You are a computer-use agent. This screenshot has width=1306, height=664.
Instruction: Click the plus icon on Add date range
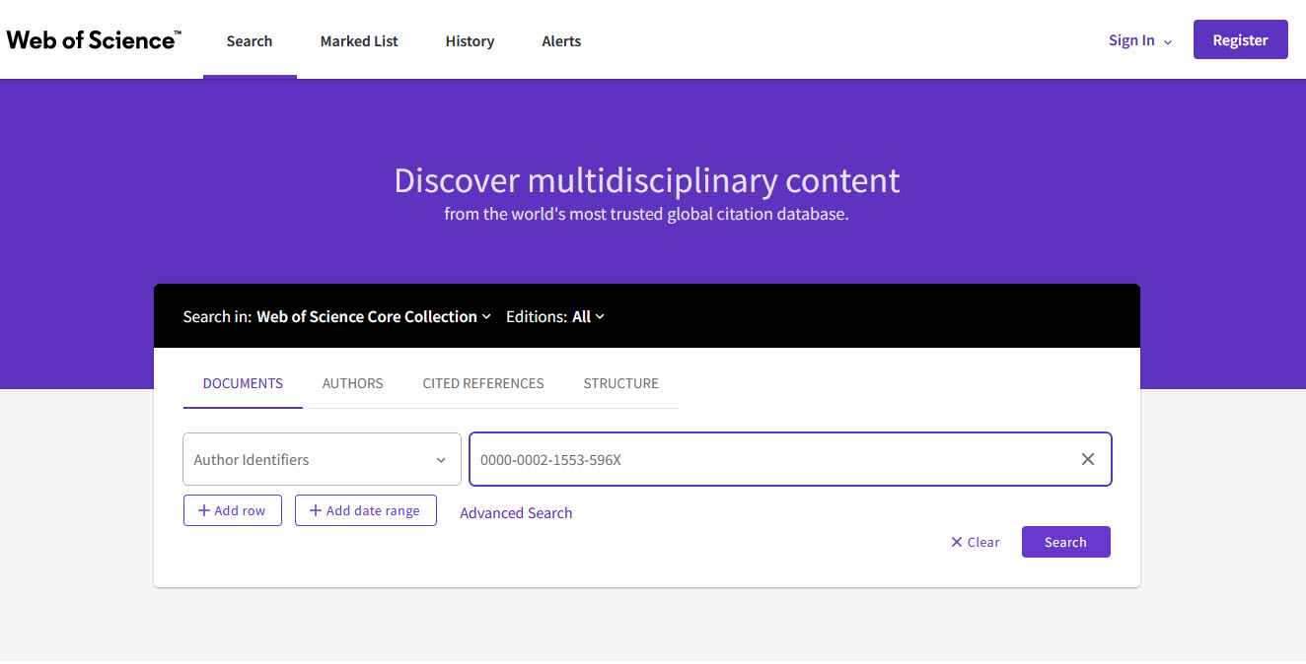(315, 509)
